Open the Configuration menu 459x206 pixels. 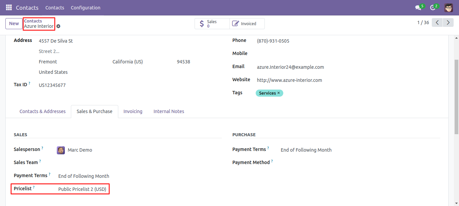pyautogui.click(x=85, y=7)
